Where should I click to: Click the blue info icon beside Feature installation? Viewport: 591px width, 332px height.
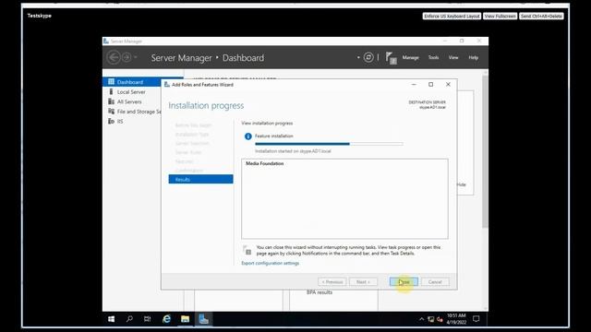(247, 136)
